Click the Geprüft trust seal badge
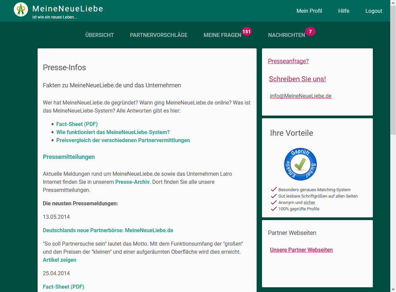396x292 pixels. [x=300, y=164]
